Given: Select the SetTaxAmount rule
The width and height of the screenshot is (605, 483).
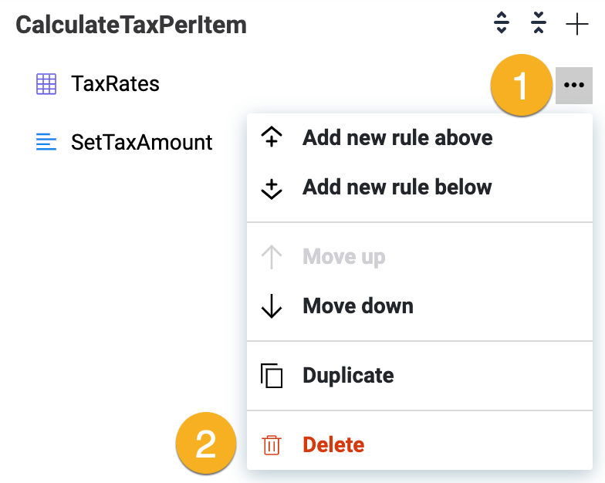Looking at the screenshot, I should tap(141, 142).
